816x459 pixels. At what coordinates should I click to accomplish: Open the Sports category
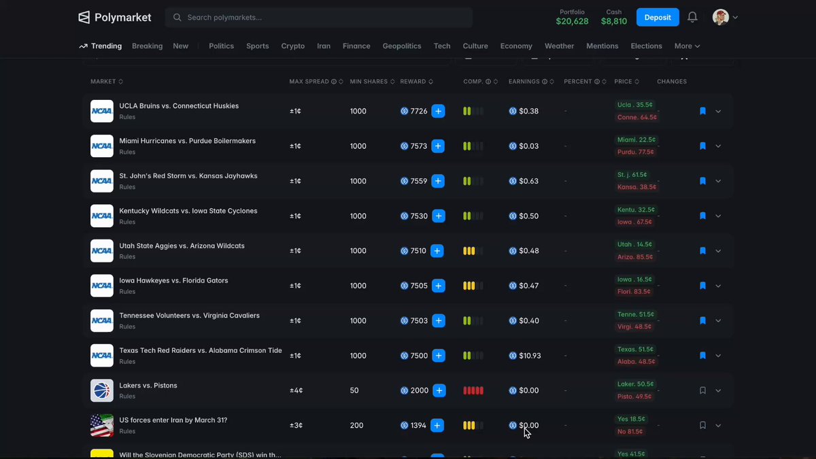[x=257, y=46]
